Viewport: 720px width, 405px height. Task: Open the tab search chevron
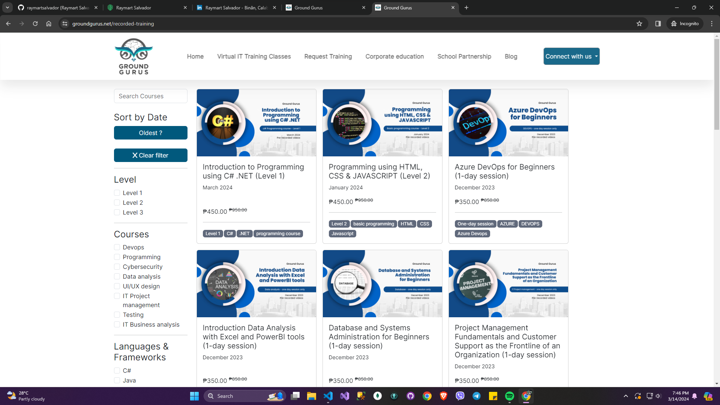click(7, 7)
